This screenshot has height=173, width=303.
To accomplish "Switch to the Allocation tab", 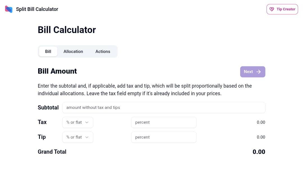I will (73, 52).
